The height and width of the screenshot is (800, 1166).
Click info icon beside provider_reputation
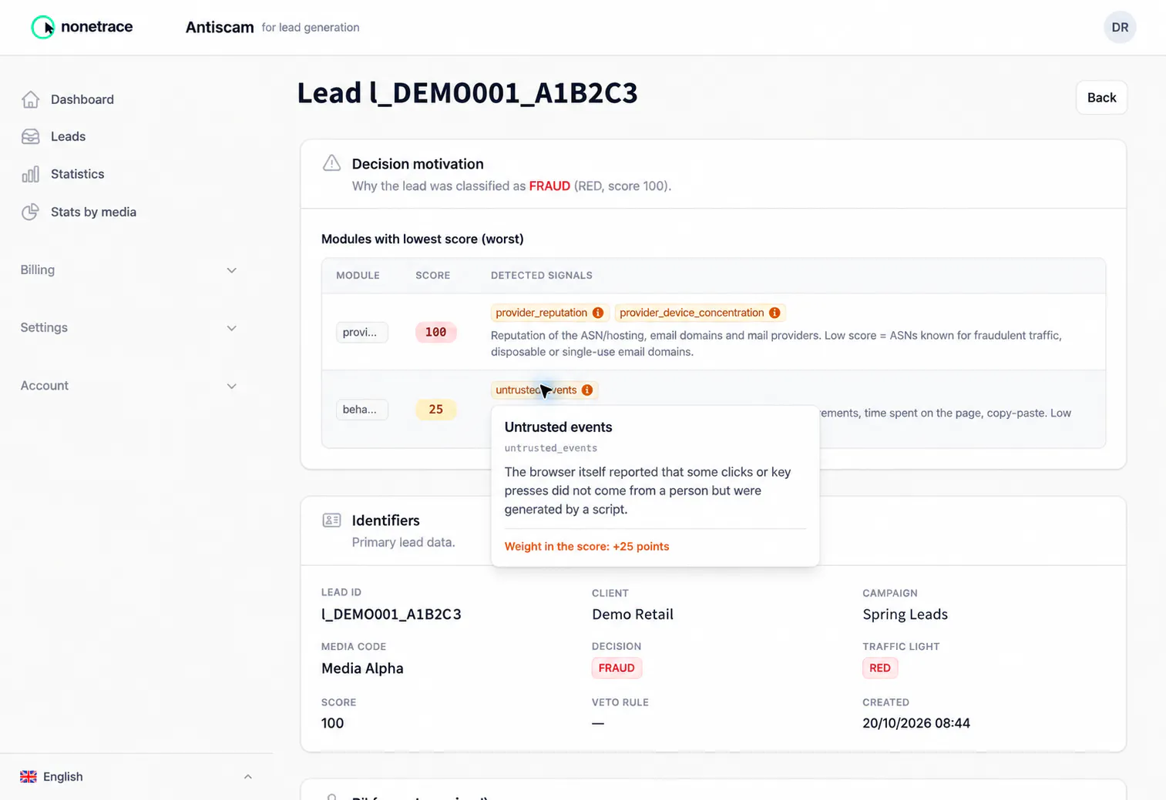pos(598,313)
